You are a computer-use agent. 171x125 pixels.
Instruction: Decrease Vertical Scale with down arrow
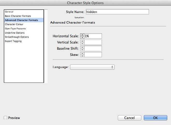(x=82, y=43)
